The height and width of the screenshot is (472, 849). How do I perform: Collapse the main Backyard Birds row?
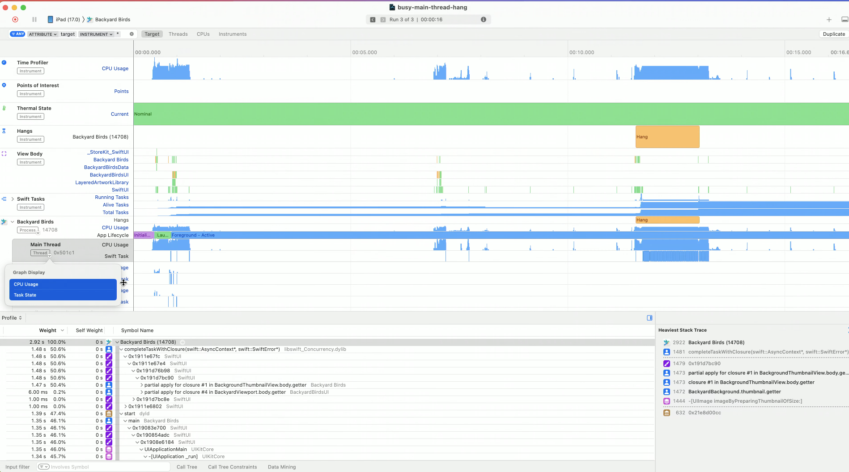click(x=125, y=421)
